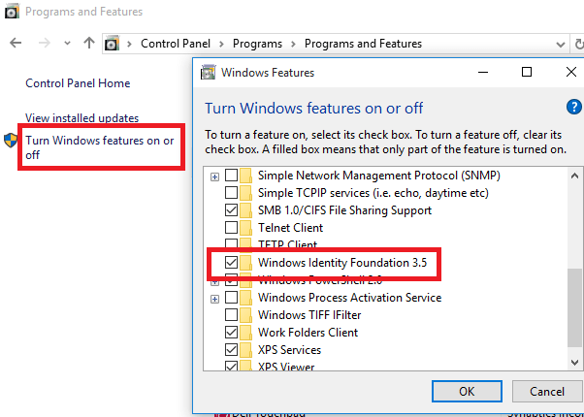Click the Telnet Client folder icon
The width and height of the screenshot is (584, 417).
(x=246, y=228)
